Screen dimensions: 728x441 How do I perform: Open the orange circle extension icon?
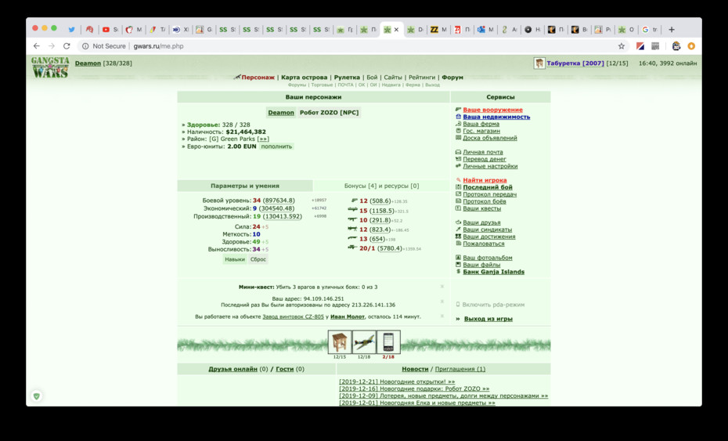[x=691, y=46]
